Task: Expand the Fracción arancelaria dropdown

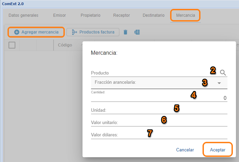Action: point(219,83)
